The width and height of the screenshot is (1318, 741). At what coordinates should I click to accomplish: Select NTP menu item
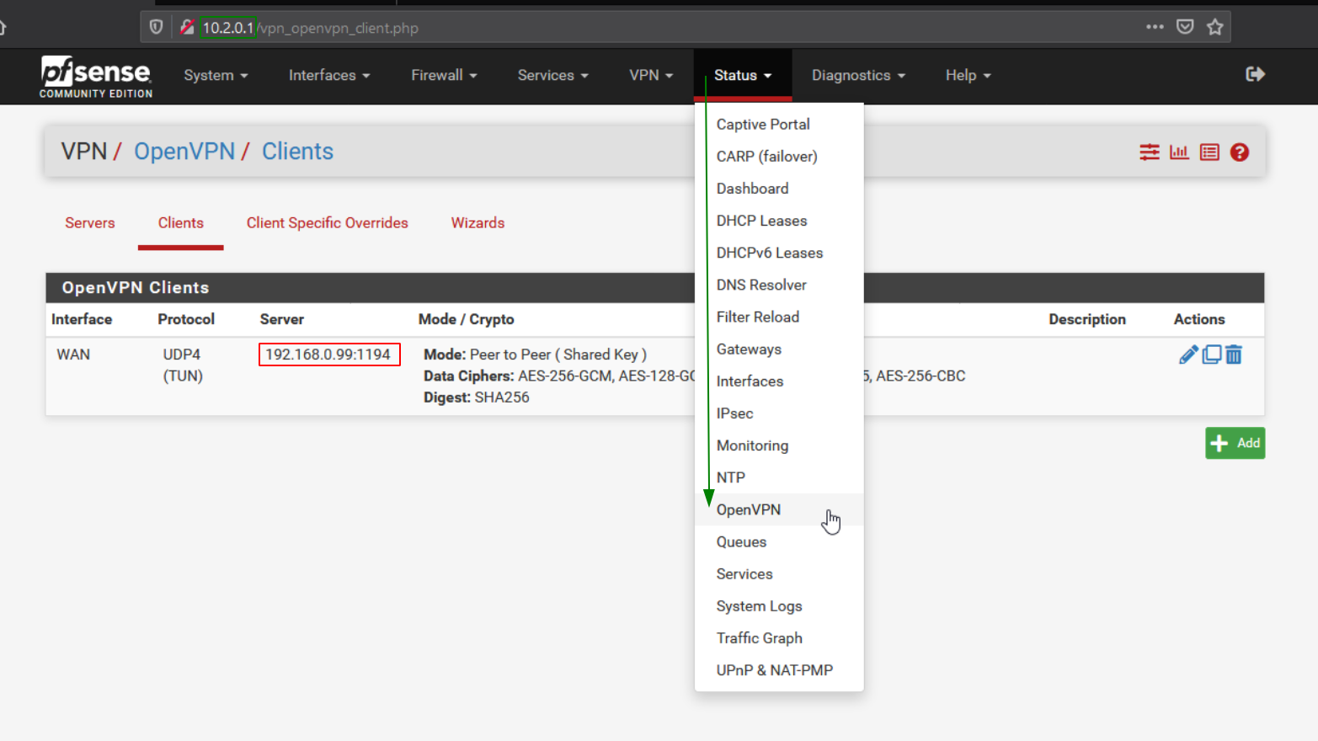pyautogui.click(x=779, y=477)
